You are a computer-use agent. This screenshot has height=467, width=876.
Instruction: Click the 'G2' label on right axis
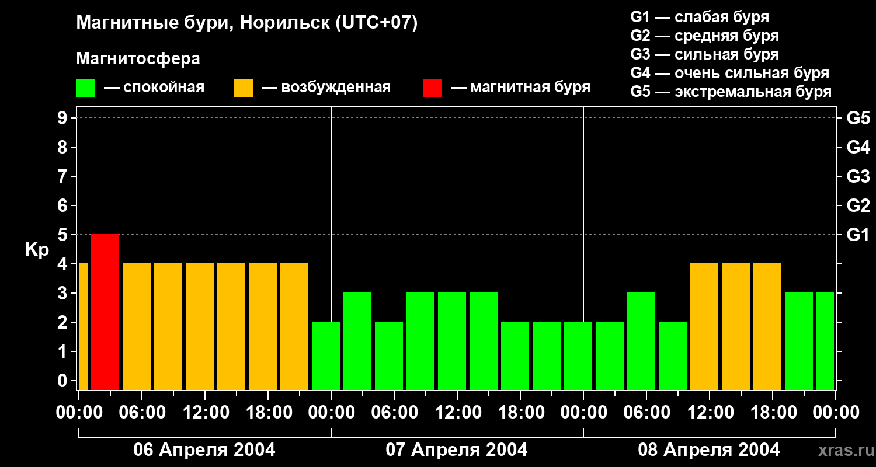(858, 205)
